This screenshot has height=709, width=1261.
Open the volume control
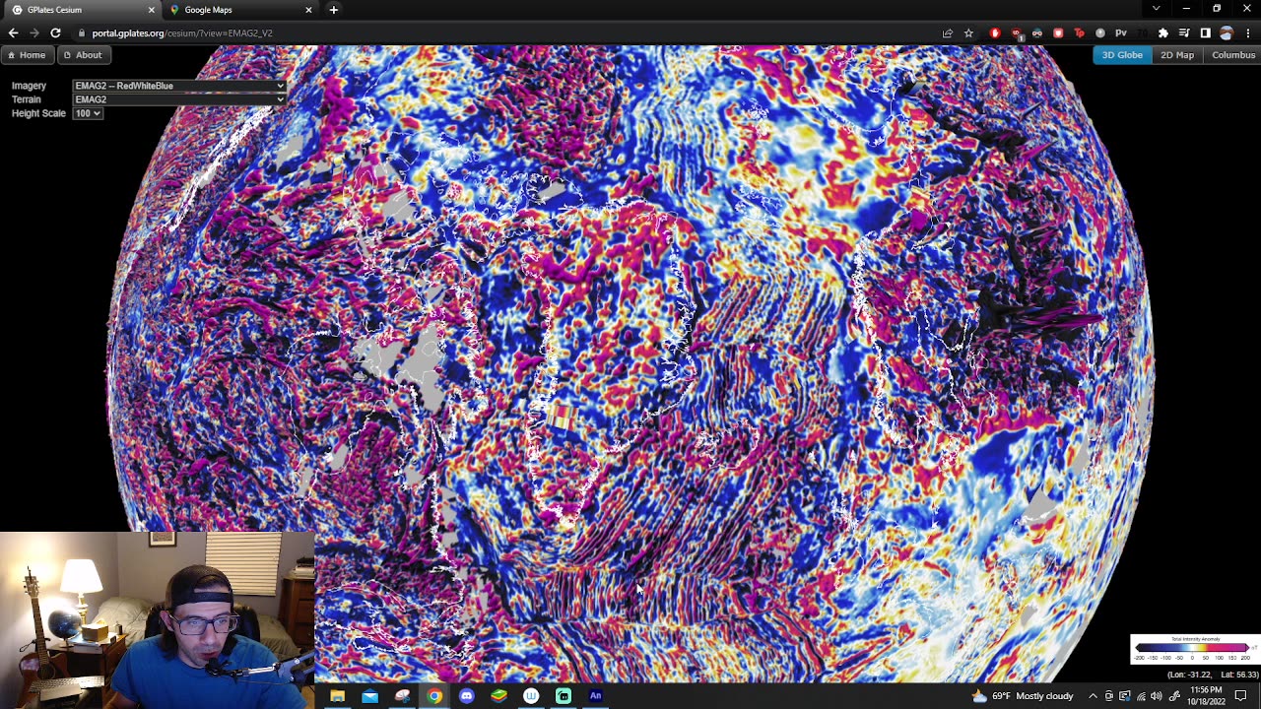(1157, 696)
